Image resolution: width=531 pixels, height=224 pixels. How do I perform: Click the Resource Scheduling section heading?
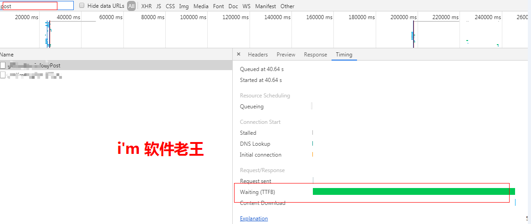[265, 96]
